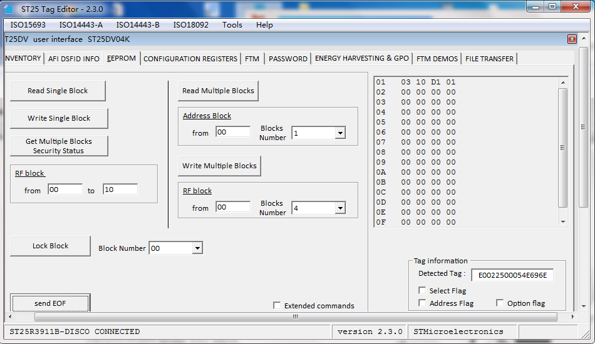
Task: Click the 'version 2.3.0' status bar entry
Action: 370,331
